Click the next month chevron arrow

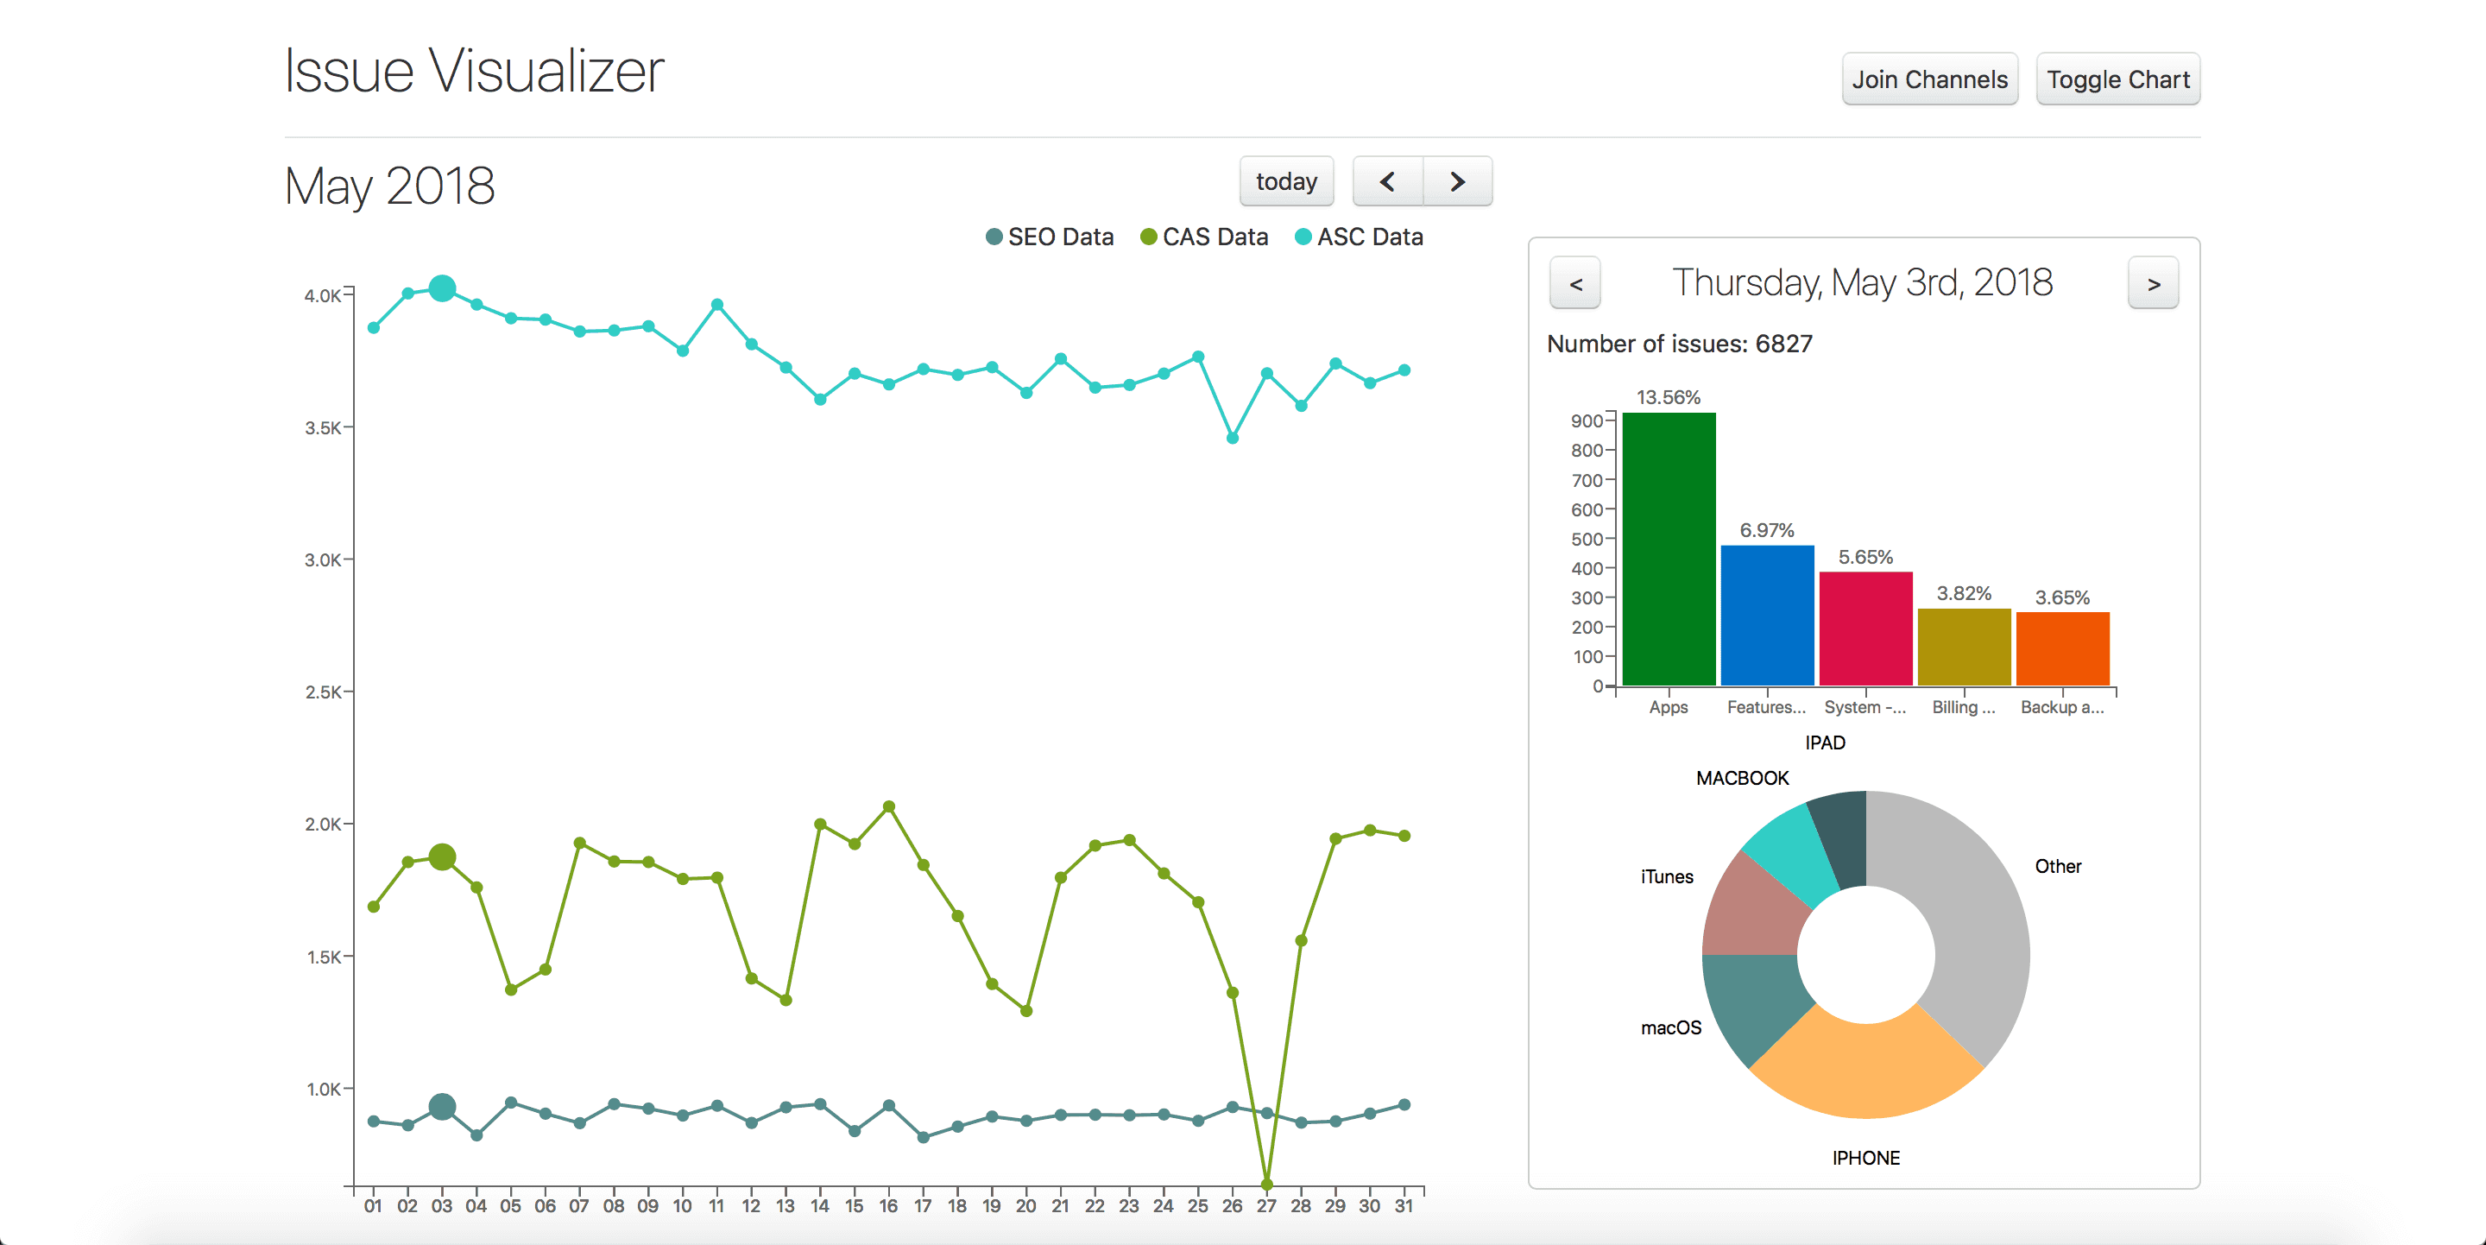(1457, 181)
